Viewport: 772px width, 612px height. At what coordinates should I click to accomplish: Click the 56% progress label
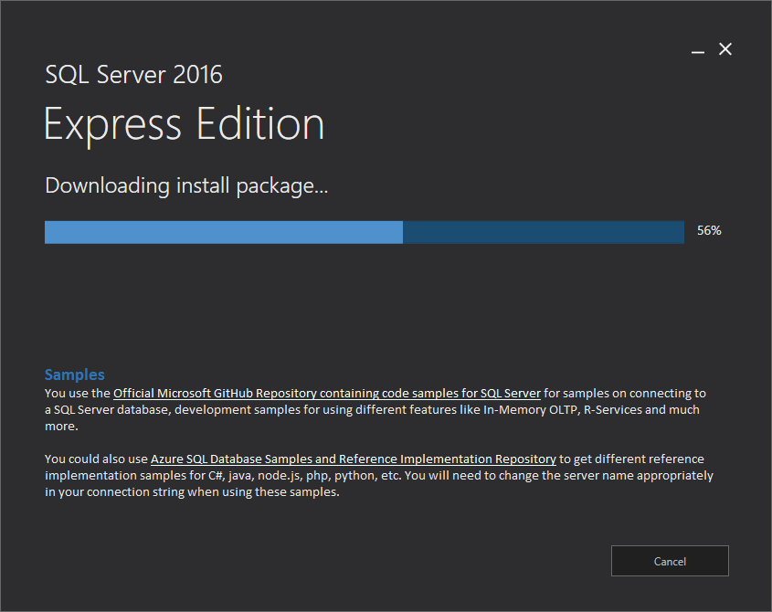point(709,230)
